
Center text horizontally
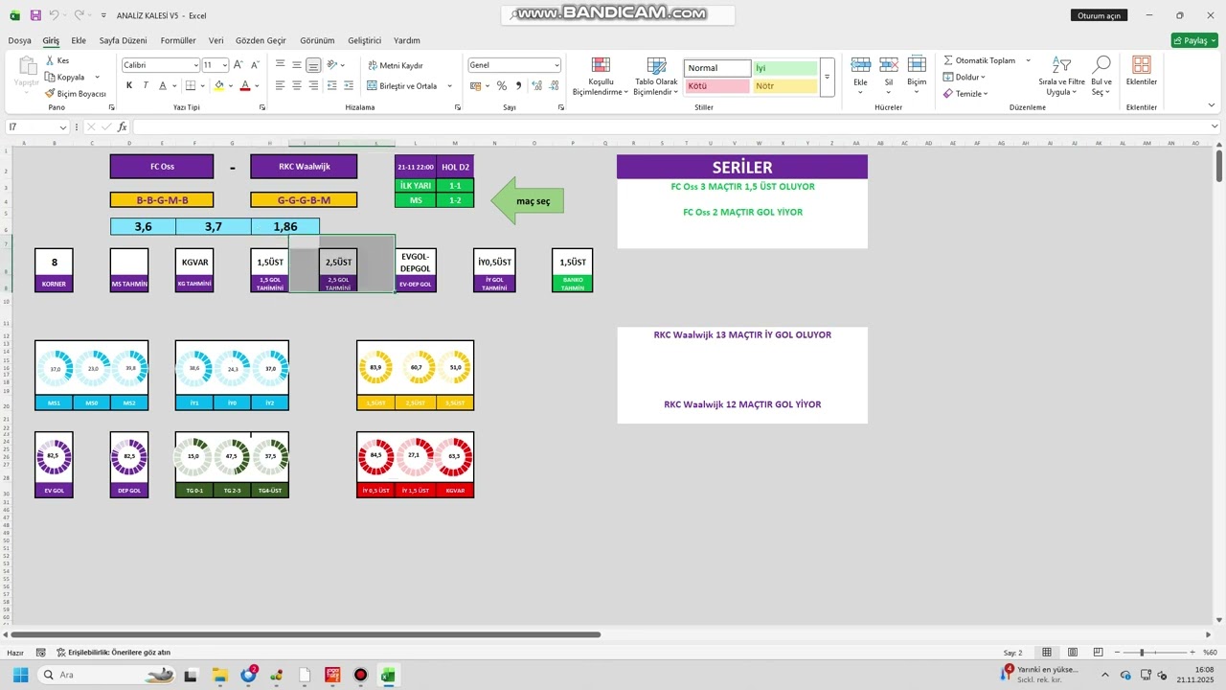(297, 85)
